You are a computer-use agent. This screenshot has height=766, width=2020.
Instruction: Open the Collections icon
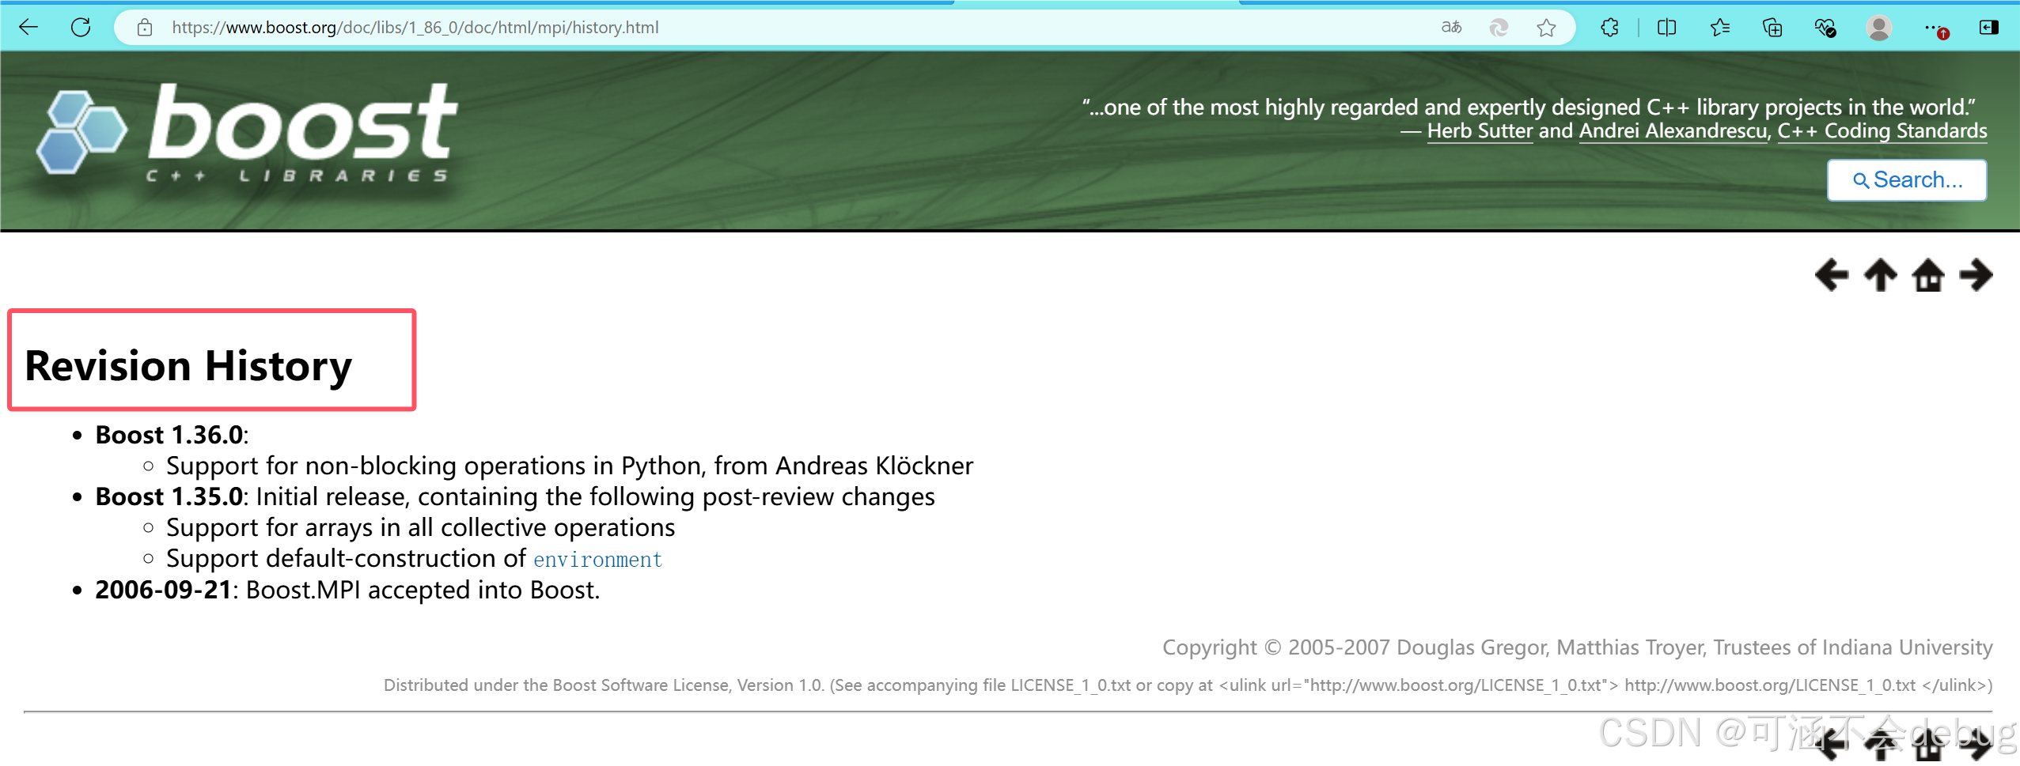point(1772,28)
